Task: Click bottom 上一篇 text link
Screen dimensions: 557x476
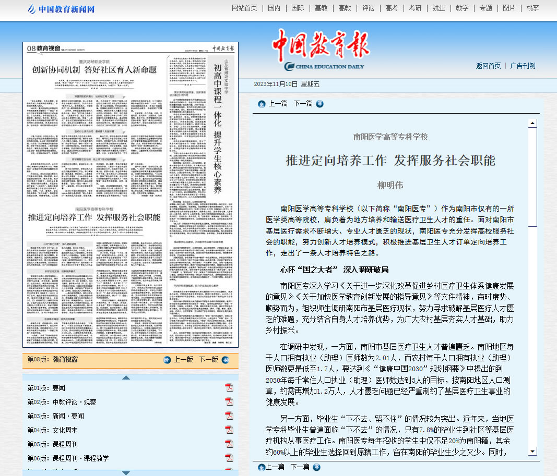Action: pyautogui.click(x=275, y=467)
